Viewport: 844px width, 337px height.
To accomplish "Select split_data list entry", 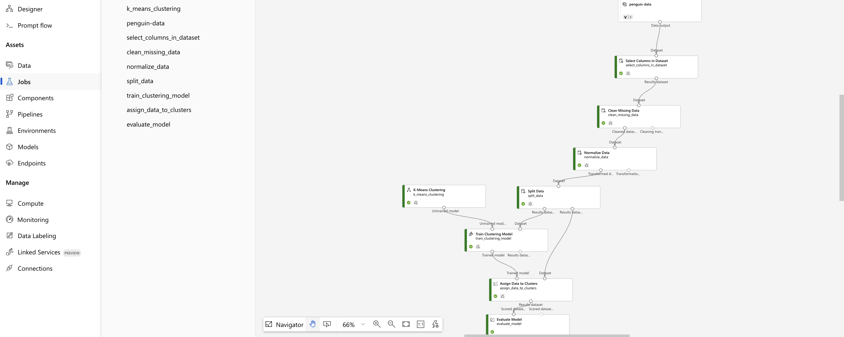I will (140, 81).
